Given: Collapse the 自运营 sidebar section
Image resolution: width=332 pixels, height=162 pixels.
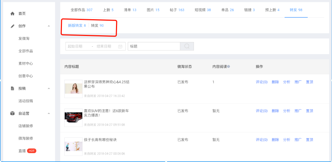Looking at the screenshot, I should tap(49, 113).
